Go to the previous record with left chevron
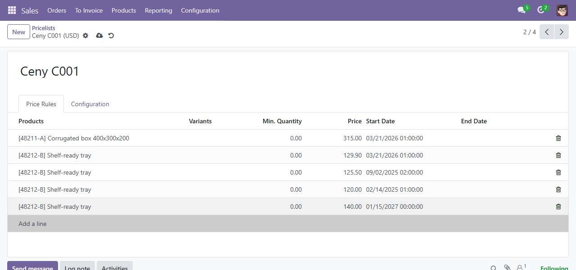The width and height of the screenshot is (576, 270). coord(547,32)
